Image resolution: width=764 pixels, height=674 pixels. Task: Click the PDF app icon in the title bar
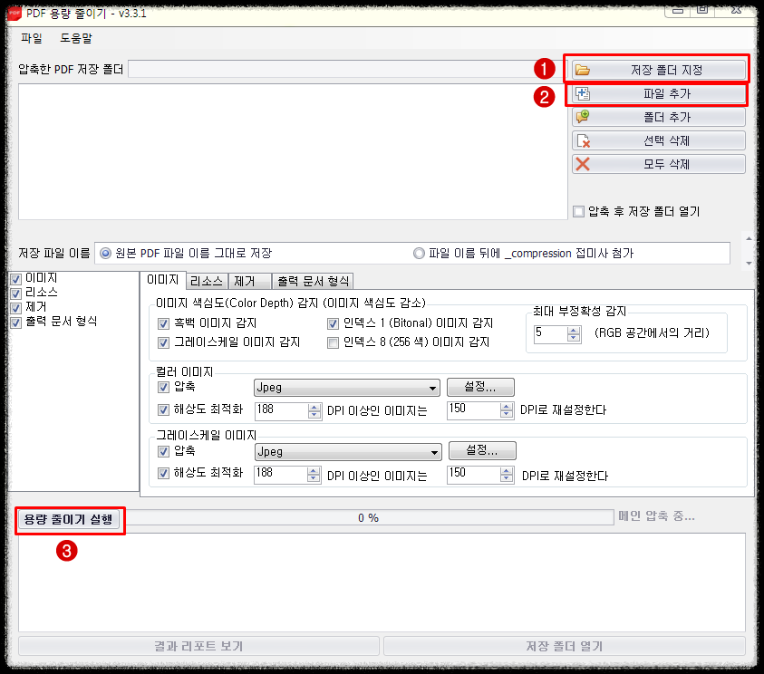coord(13,14)
